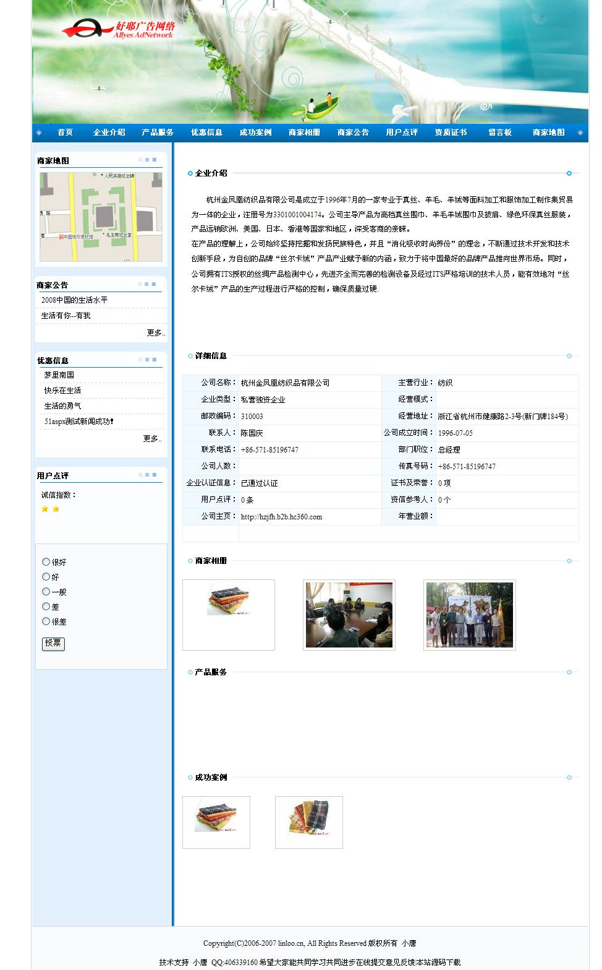
Task: Click the 详细信息 section heading
Action: (x=211, y=356)
